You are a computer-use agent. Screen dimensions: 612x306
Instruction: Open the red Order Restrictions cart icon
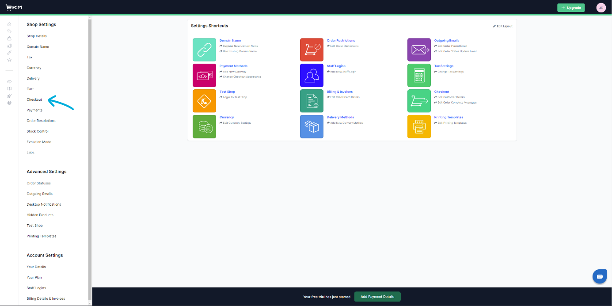(x=312, y=50)
